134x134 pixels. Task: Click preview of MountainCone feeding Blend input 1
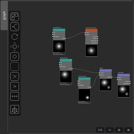click(66, 76)
